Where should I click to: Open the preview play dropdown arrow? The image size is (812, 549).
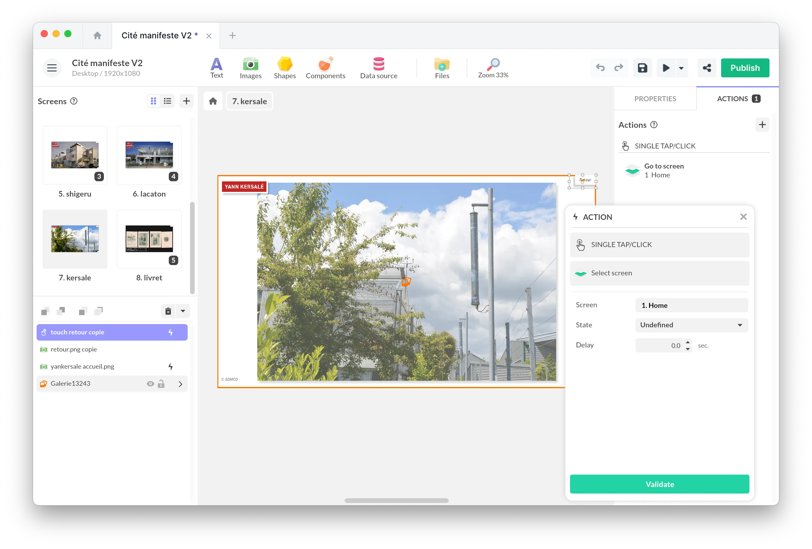pos(681,68)
